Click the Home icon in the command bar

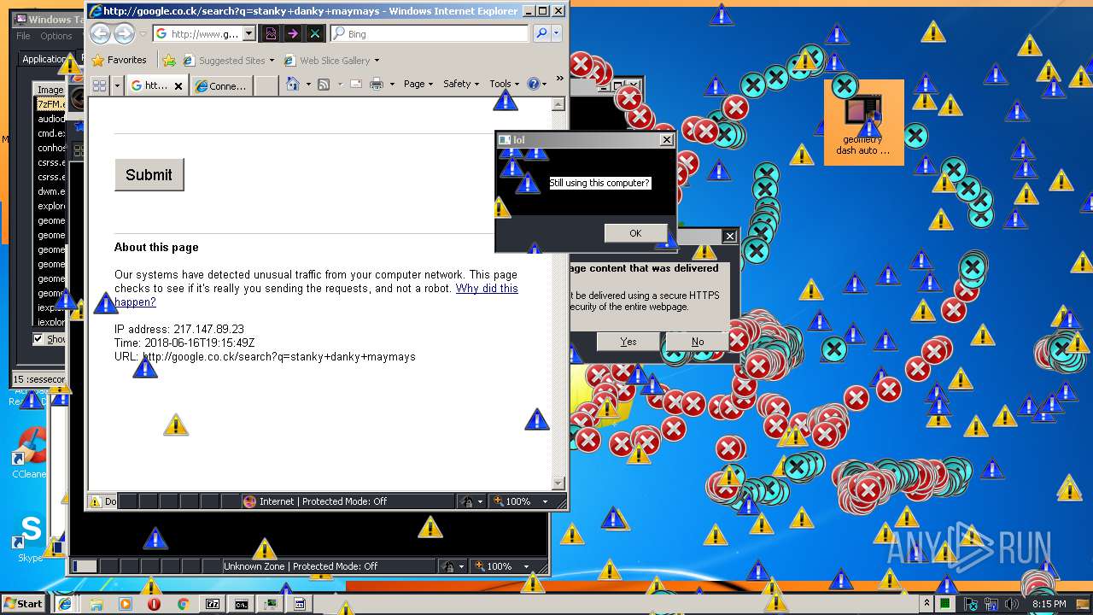click(293, 84)
